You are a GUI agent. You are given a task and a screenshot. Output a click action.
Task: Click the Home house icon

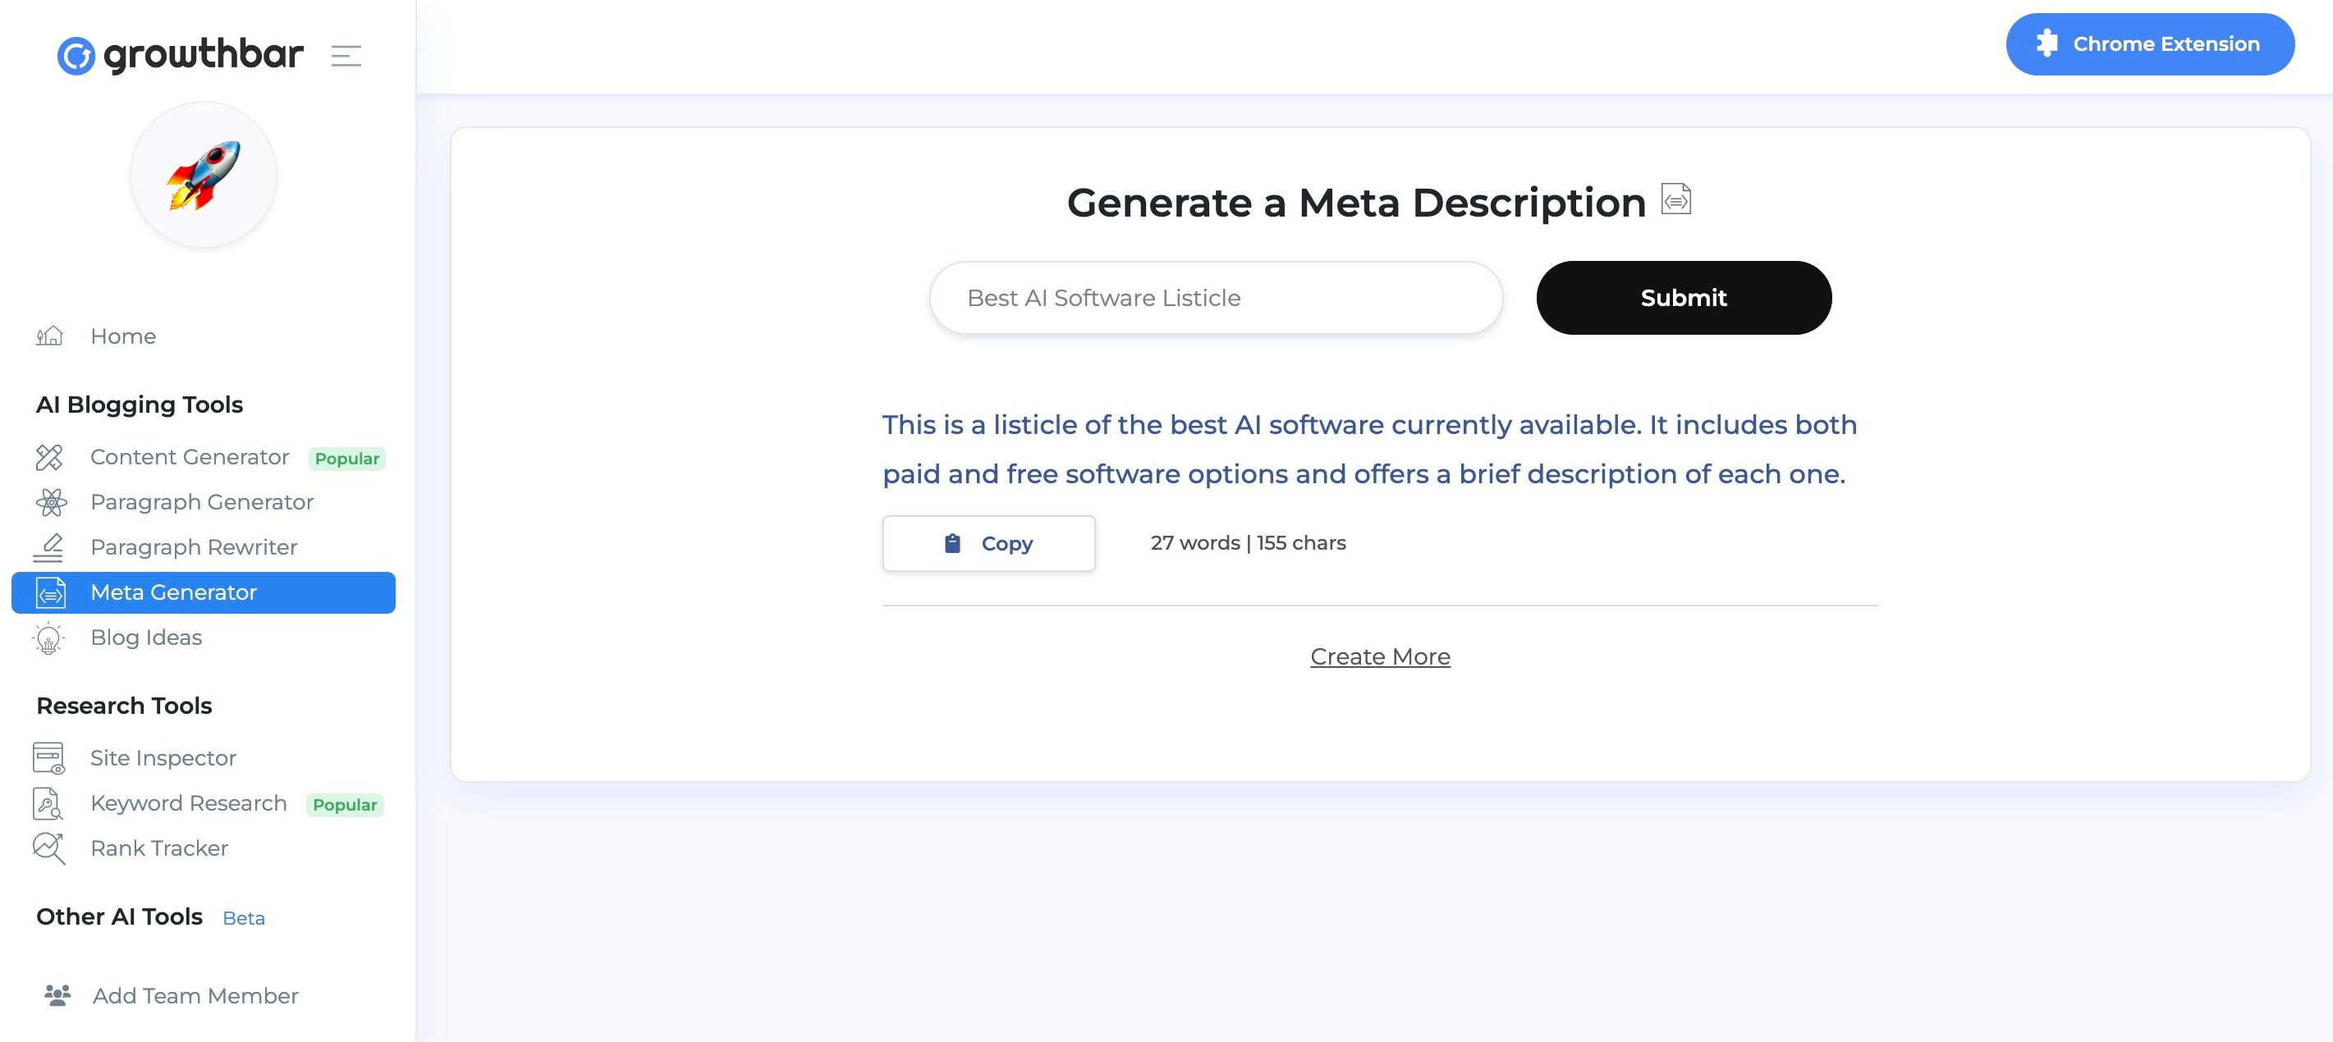50,336
